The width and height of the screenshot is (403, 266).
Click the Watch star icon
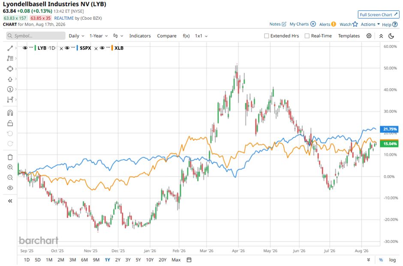pos(355,24)
